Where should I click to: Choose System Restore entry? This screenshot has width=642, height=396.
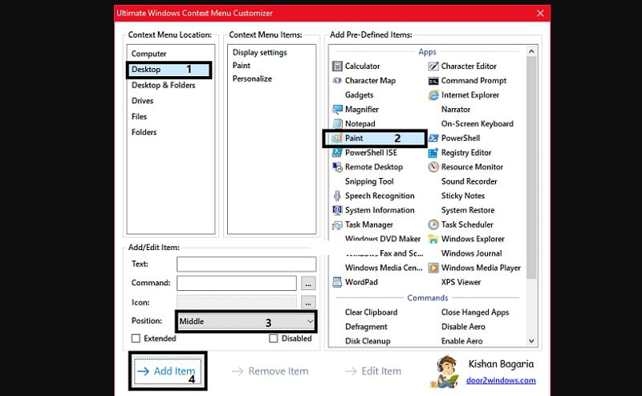[x=468, y=210]
